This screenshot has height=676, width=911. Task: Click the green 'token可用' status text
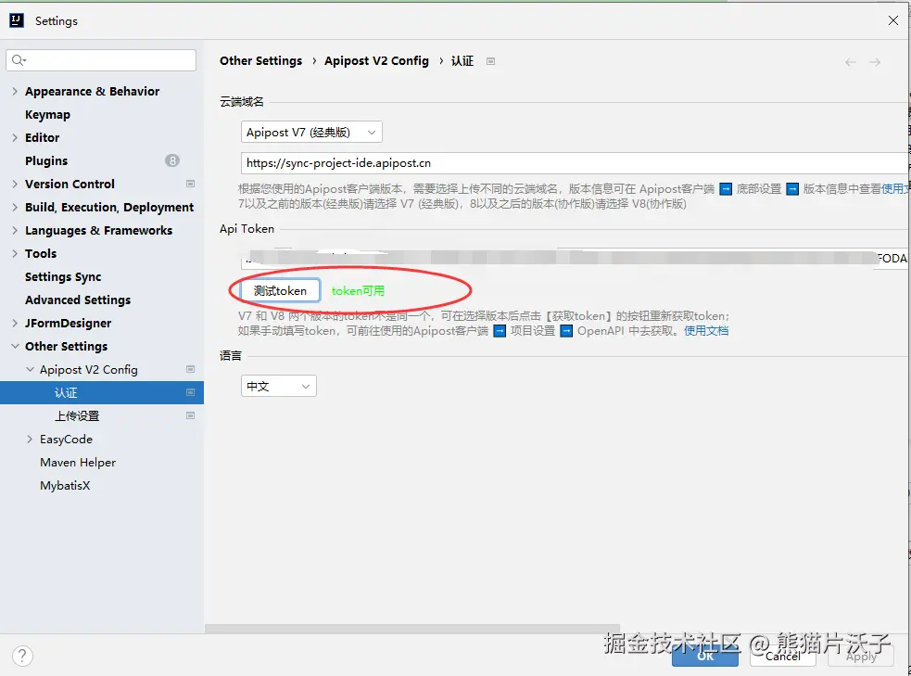(x=358, y=290)
